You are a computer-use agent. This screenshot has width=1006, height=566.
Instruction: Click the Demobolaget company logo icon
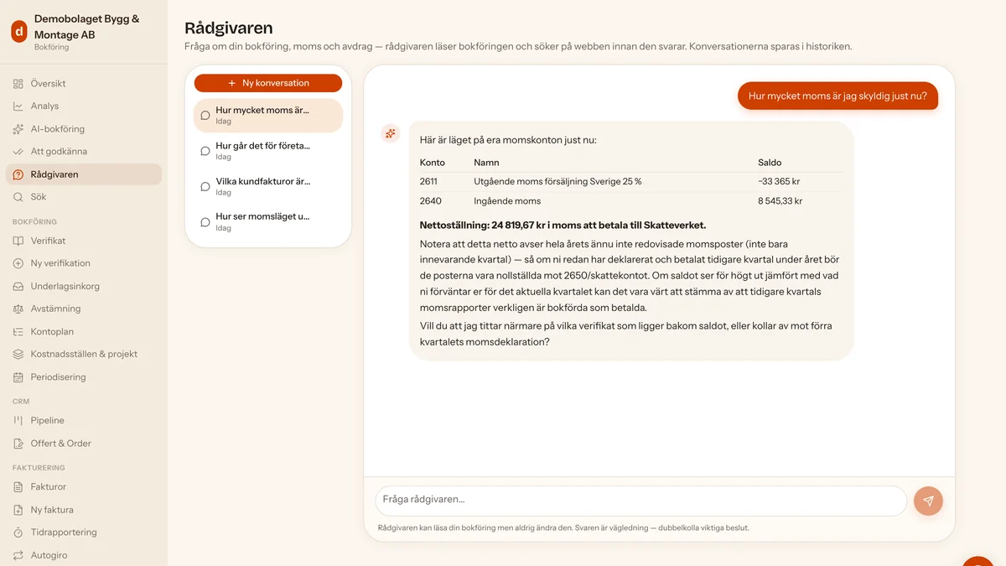[x=18, y=32]
